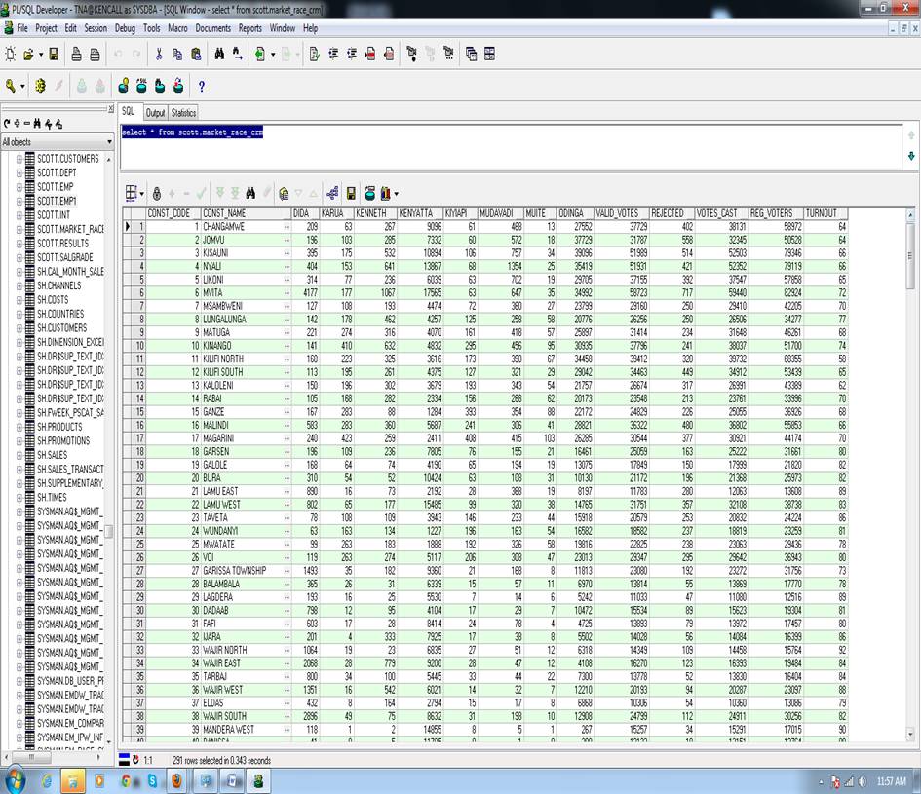Expand the SH.PRODUCTS tree node
This screenshot has width=921, height=794.
tap(19, 427)
